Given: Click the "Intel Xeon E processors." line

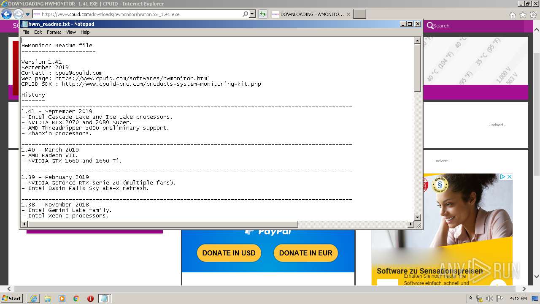Looking at the screenshot, I should [x=68, y=216].
